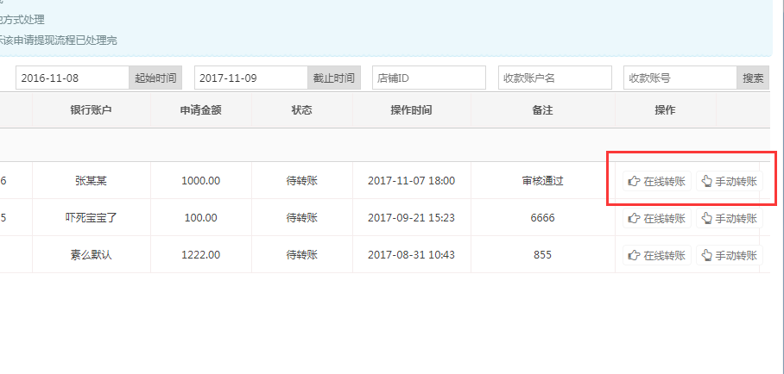Select the 银行账户 column header
The image size is (784, 374).
92,110
